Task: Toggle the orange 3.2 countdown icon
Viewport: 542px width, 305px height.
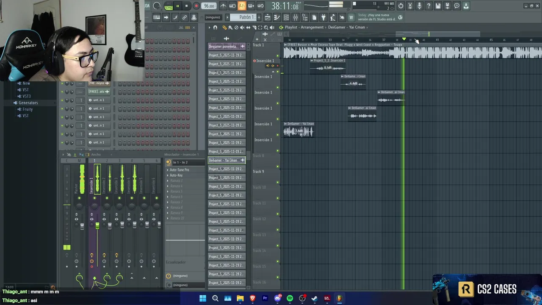Action: [x=241, y=6]
